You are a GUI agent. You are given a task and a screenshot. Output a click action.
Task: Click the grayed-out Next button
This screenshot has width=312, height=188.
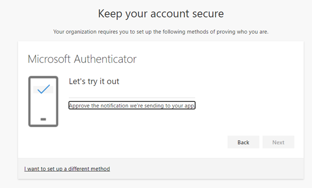tap(278, 142)
